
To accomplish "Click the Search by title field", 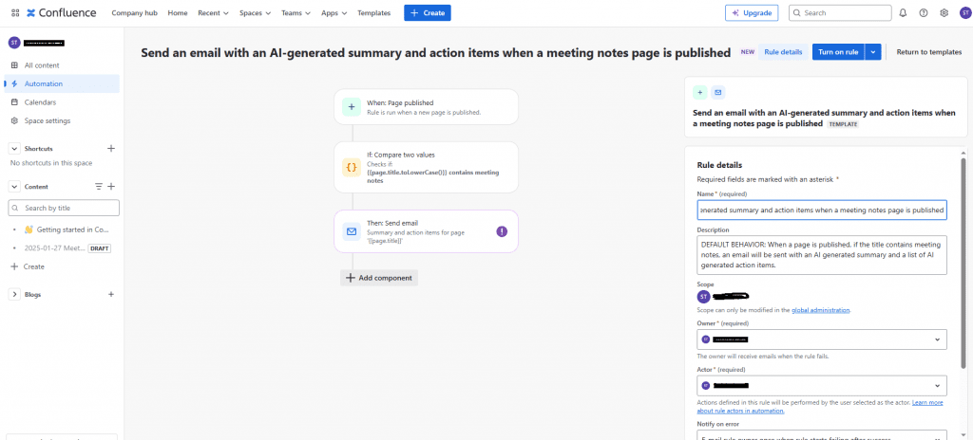I will 64,208.
